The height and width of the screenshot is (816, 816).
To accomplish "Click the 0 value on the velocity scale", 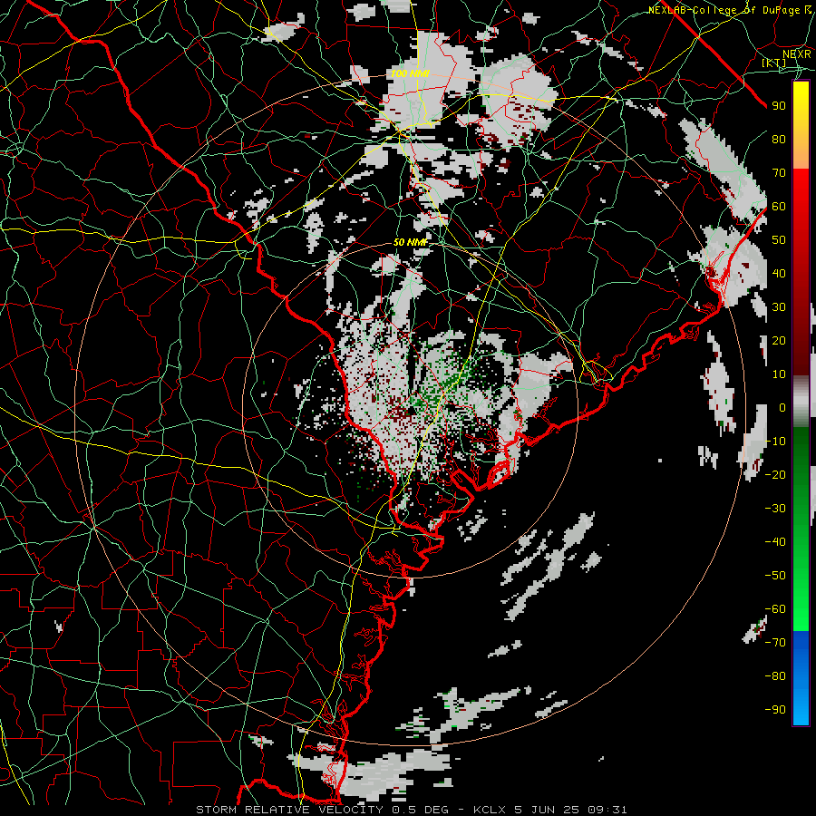I will pos(782,407).
